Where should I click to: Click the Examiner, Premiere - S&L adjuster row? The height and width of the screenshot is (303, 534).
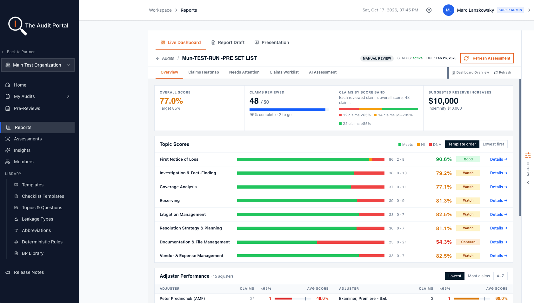423,298
